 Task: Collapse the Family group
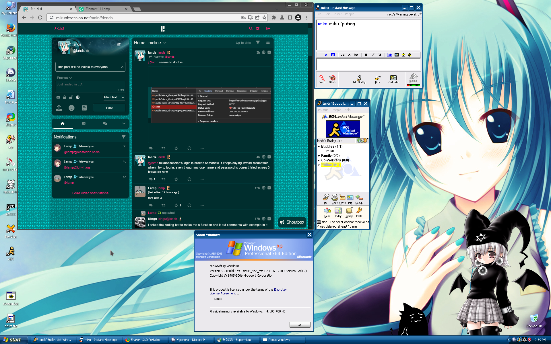pyautogui.click(x=319, y=156)
